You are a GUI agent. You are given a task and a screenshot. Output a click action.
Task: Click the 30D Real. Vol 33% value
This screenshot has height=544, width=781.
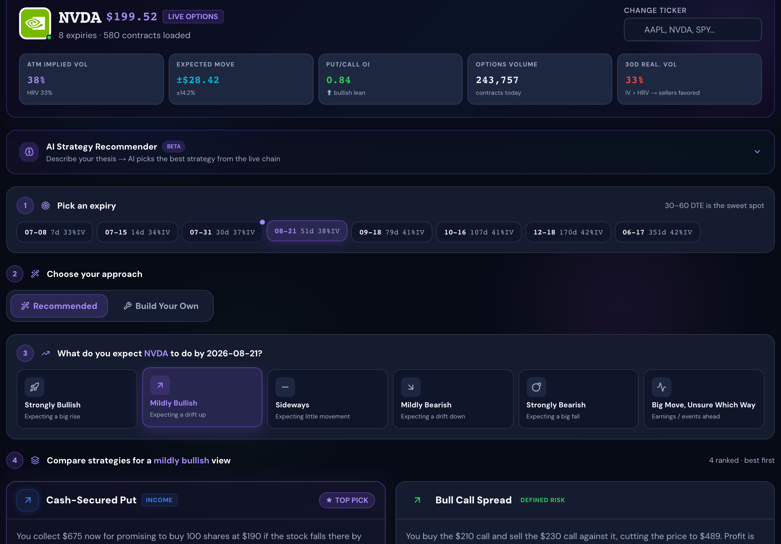coord(634,80)
